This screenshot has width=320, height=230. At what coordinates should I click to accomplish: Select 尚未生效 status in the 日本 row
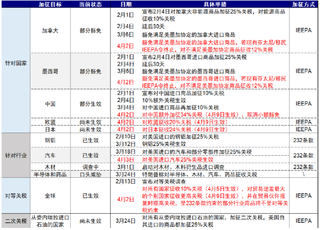pyautogui.click(x=90, y=129)
